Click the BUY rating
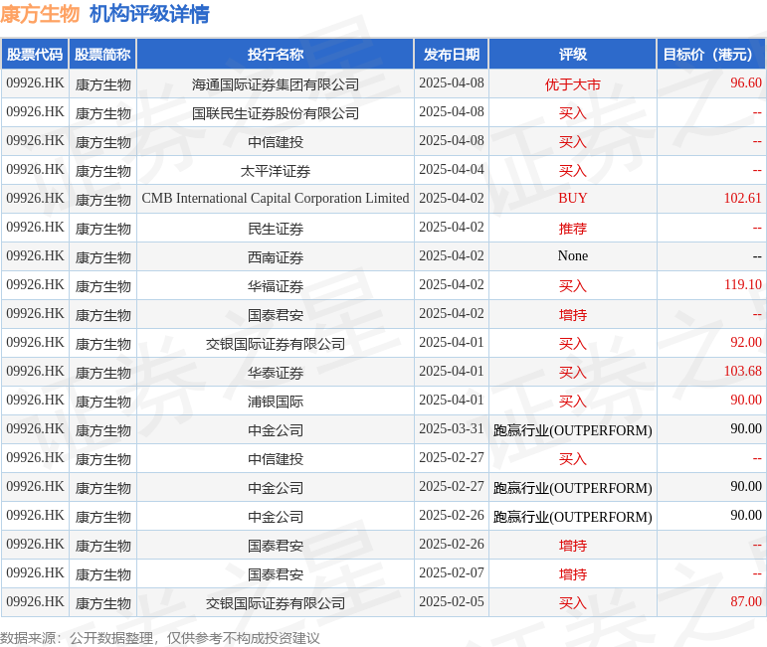767x647 pixels. [x=573, y=199]
